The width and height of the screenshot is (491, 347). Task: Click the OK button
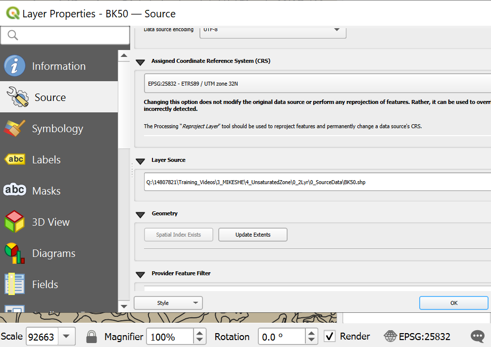click(x=454, y=303)
